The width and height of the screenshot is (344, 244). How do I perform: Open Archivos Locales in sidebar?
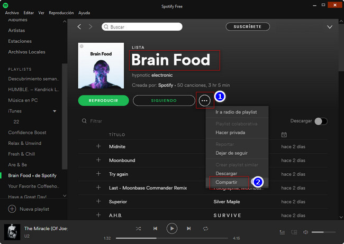pos(26,52)
